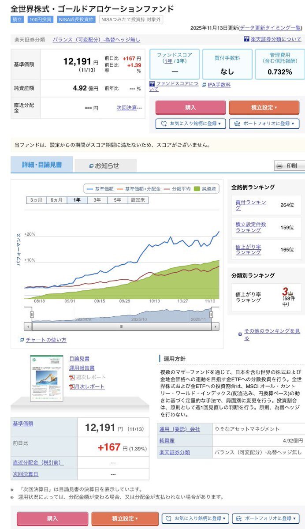
Task: Select the 設定来 chart period
Action: (x=138, y=200)
